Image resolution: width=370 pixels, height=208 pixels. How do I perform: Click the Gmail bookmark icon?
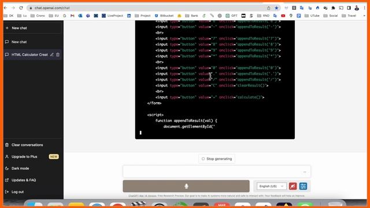click(x=72, y=16)
